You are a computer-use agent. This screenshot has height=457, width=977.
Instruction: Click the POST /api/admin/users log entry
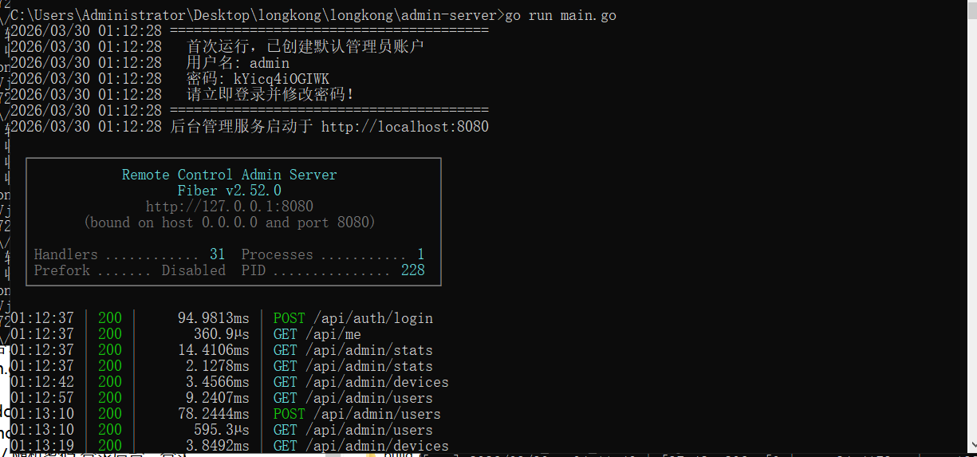point(357,414)
